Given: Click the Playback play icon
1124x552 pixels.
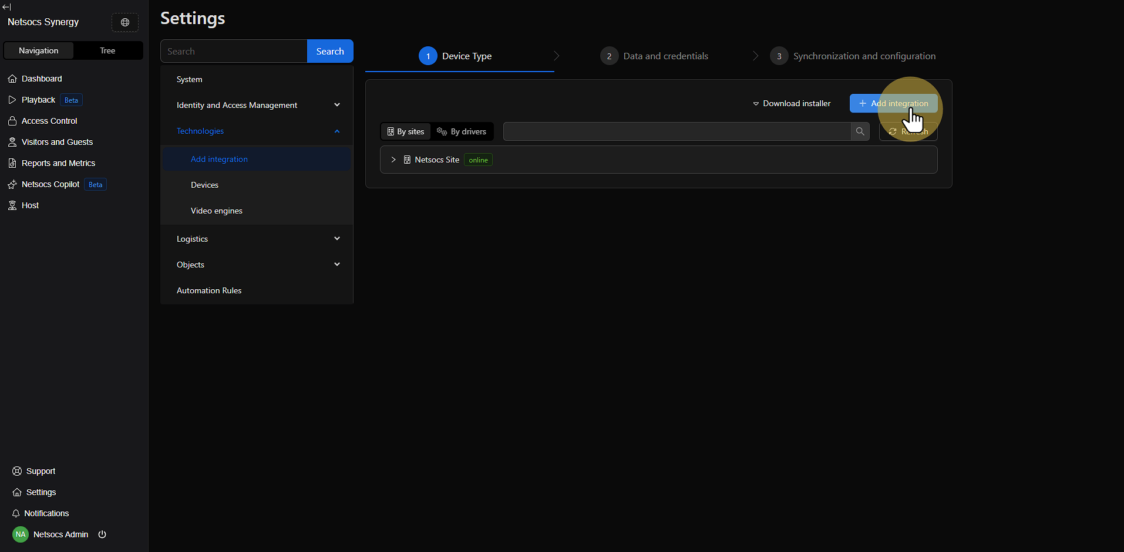Looking at the screenshot, I should pos(12,100).
